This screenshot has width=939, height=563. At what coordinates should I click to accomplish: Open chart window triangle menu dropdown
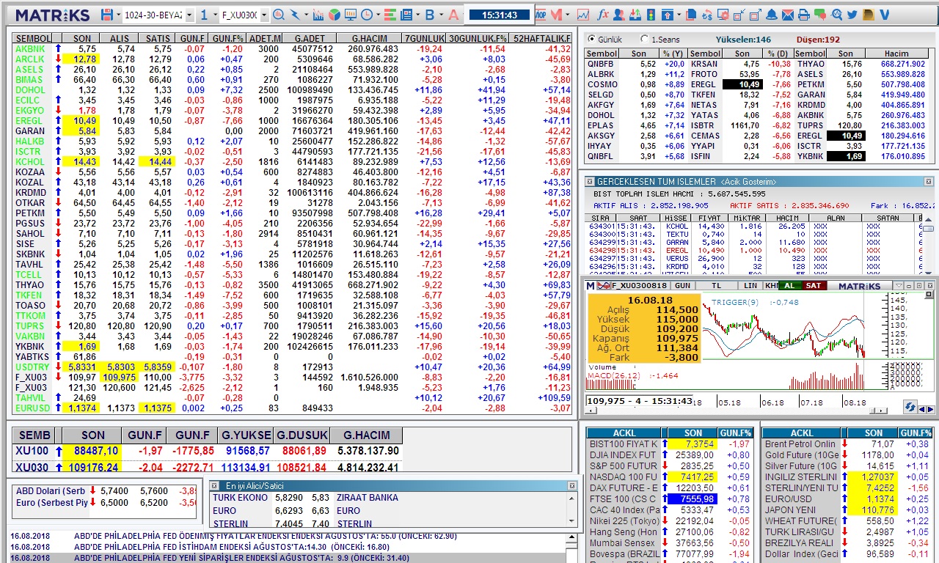[899, 285]
